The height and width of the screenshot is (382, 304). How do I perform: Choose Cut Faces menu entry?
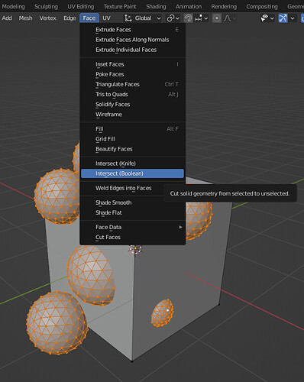(132, 237)
